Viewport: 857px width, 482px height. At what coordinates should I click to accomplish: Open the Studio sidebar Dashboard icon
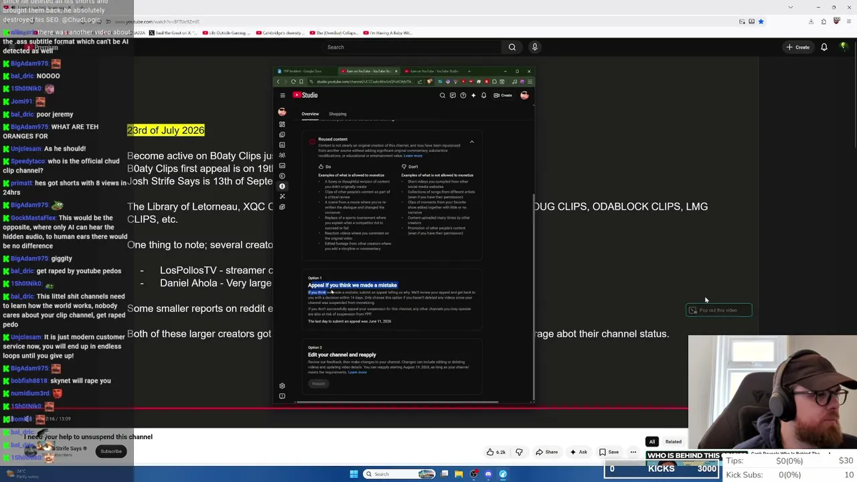click(x=282, y=125)
